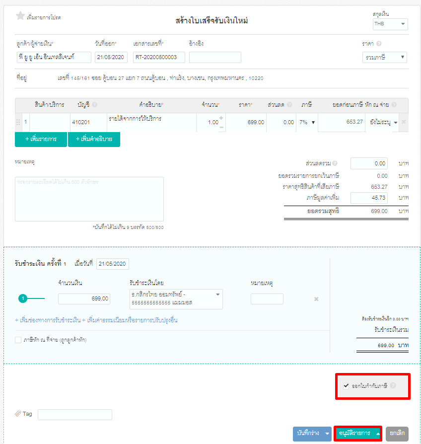Open the THB currency dropdown
Screen dimensions: 421x444
[x=390, y=24]
